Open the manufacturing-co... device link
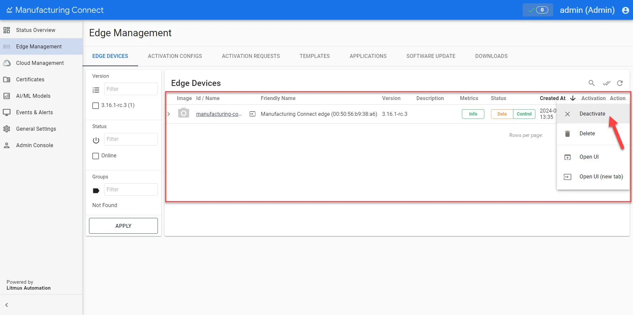This screenshot has width=633, height=315. click(x=219, y=114)
